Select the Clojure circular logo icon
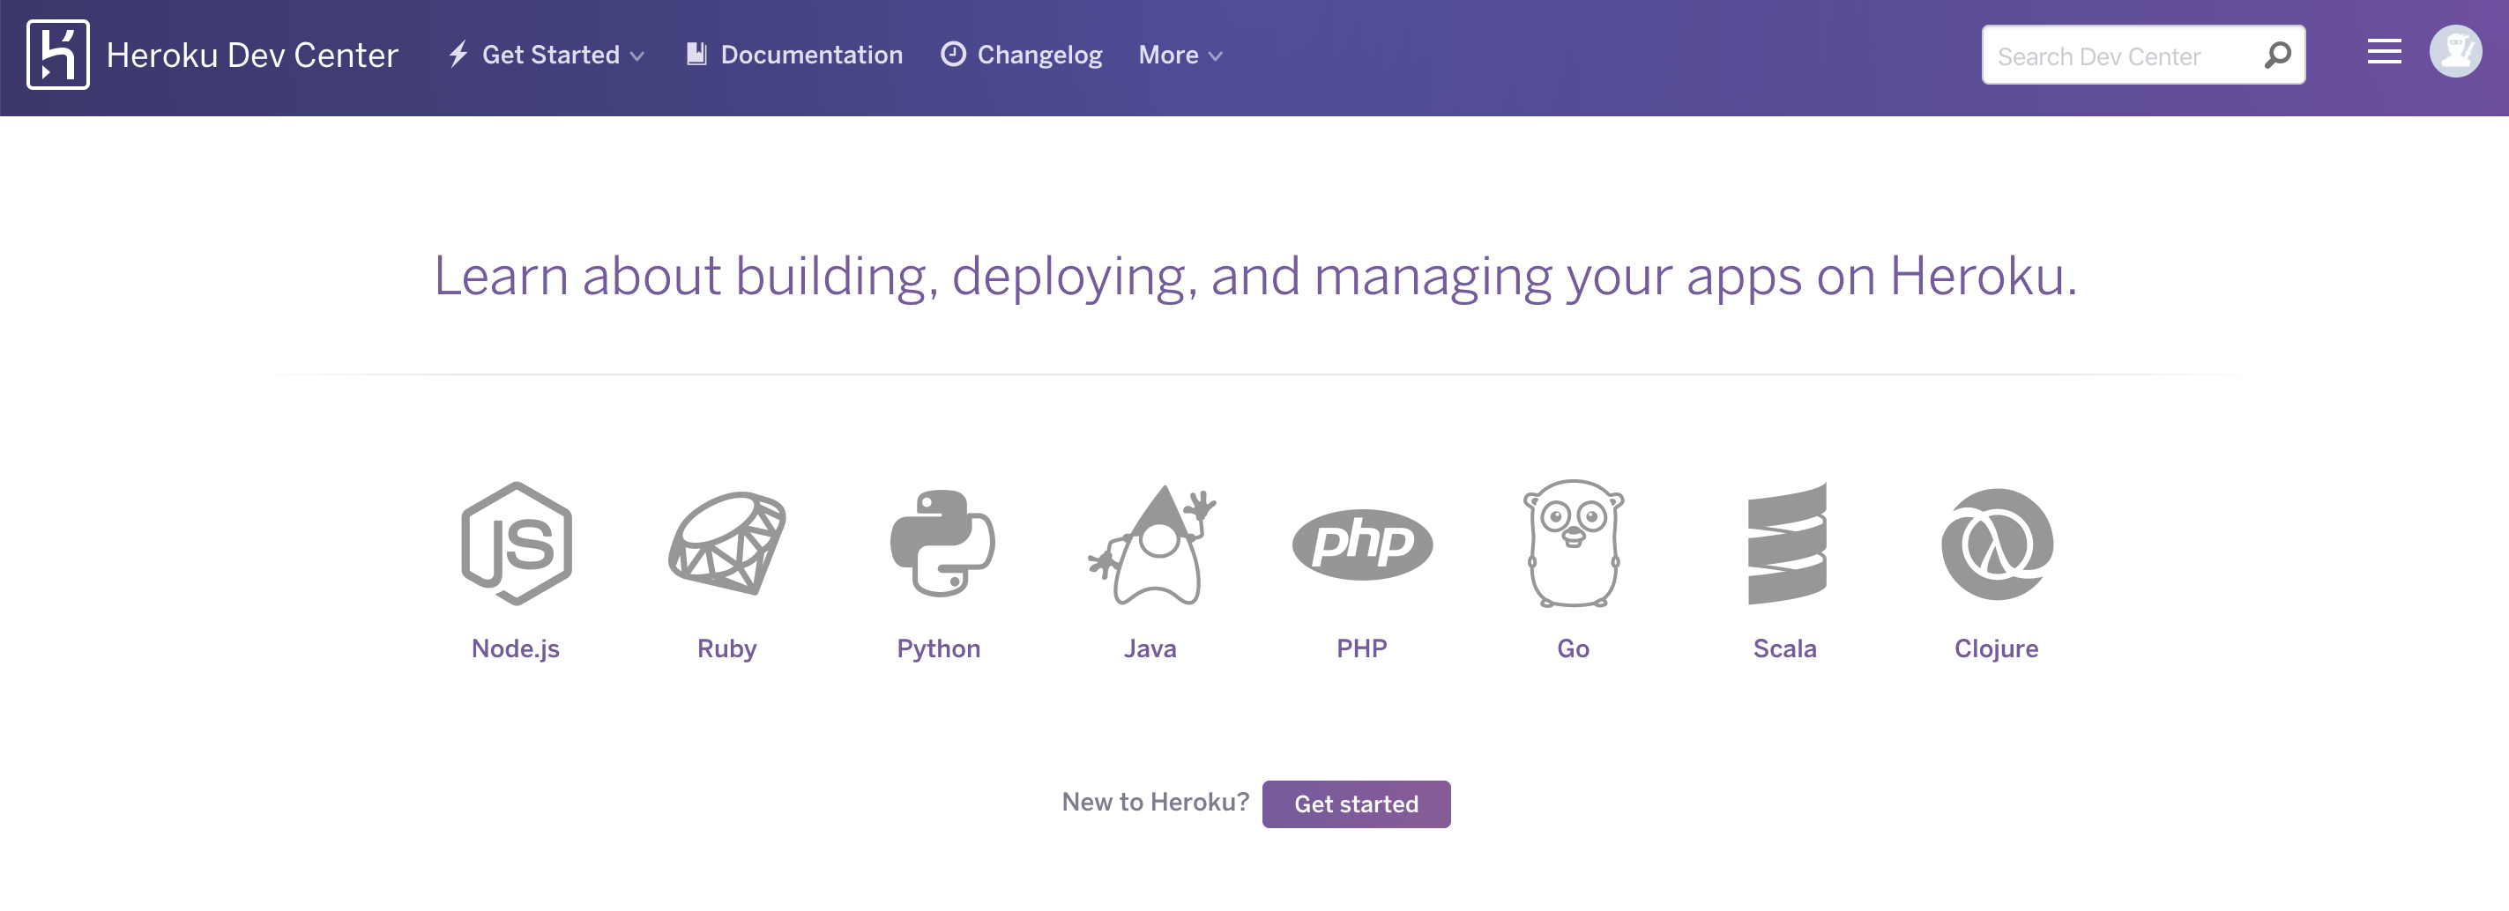Image resolution: width=2509 pixels, height=911 pixels. point(1997,544)
